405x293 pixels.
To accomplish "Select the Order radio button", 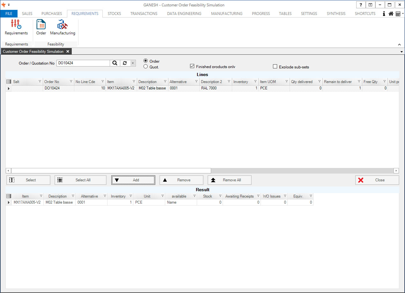I will [x=146, y=61].
